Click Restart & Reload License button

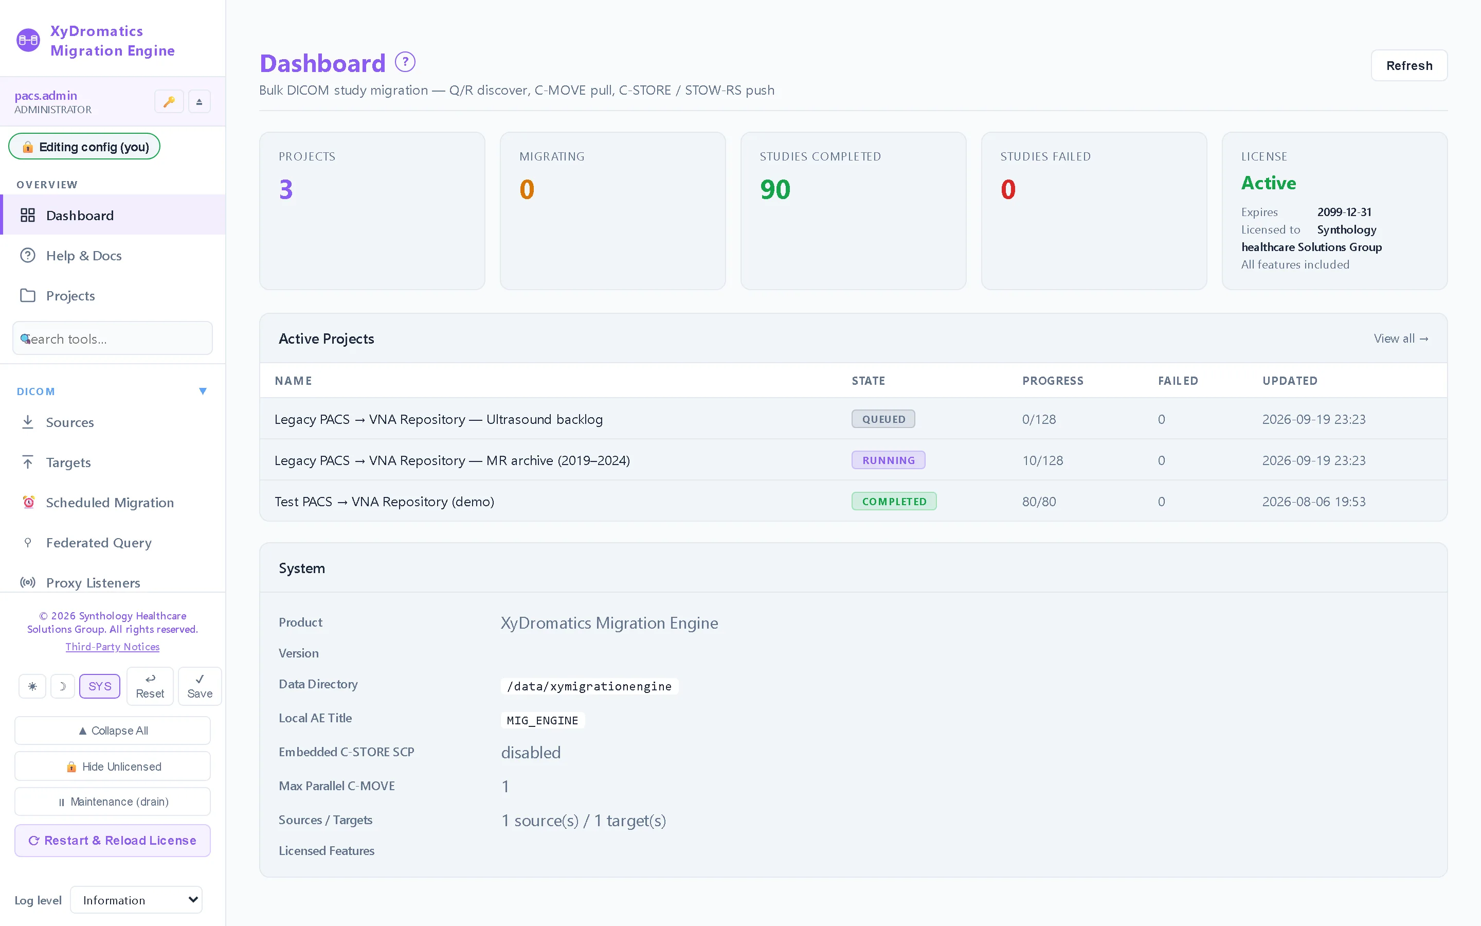click(x=113, y=840)
